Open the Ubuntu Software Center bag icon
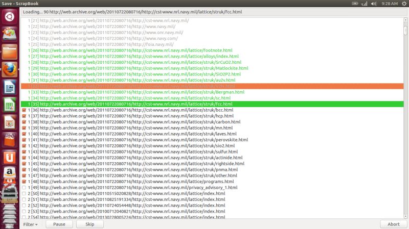Viewport: 409px width, 229px height. coord(9,140)
